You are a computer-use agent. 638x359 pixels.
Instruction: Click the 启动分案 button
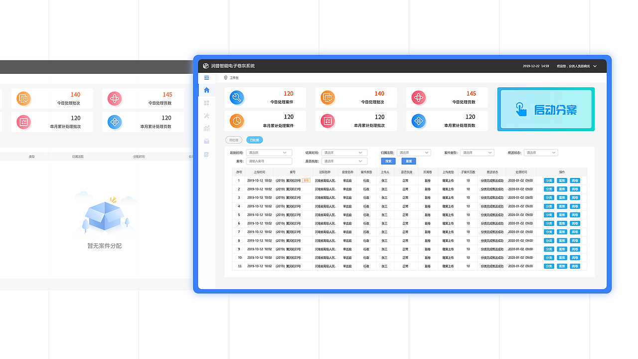(x=546, y=110)
